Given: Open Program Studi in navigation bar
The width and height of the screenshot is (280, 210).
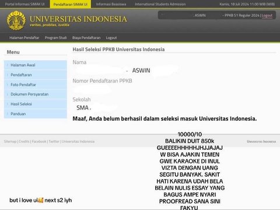Looking at the screenshot, I should (55, 38).
